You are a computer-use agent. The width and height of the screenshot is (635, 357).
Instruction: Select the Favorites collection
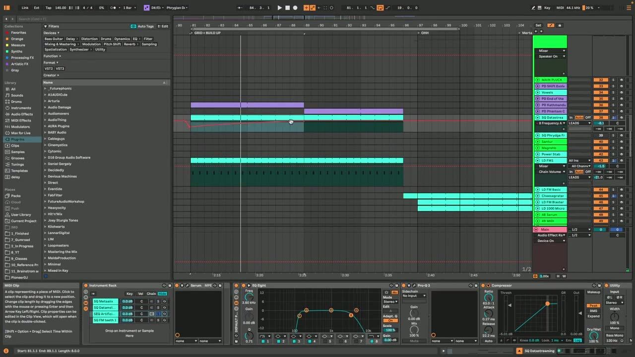[x=18, y=33]
